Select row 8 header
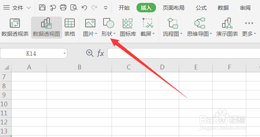 [x=6, y=86]
